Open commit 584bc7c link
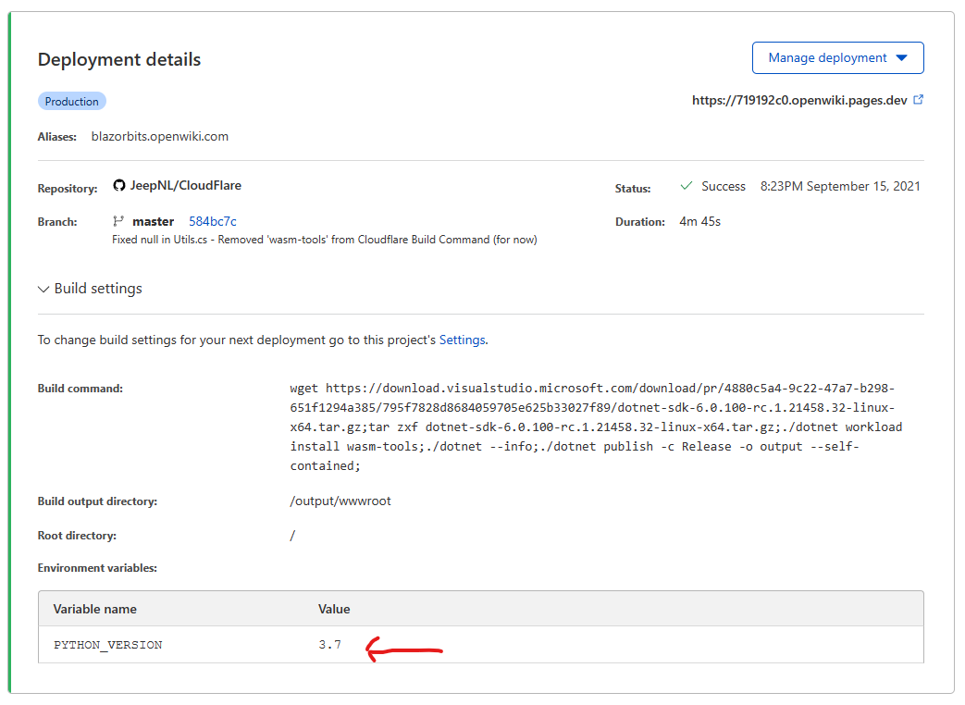This screenshot has width=965, height=705. (x=212, y=221)
